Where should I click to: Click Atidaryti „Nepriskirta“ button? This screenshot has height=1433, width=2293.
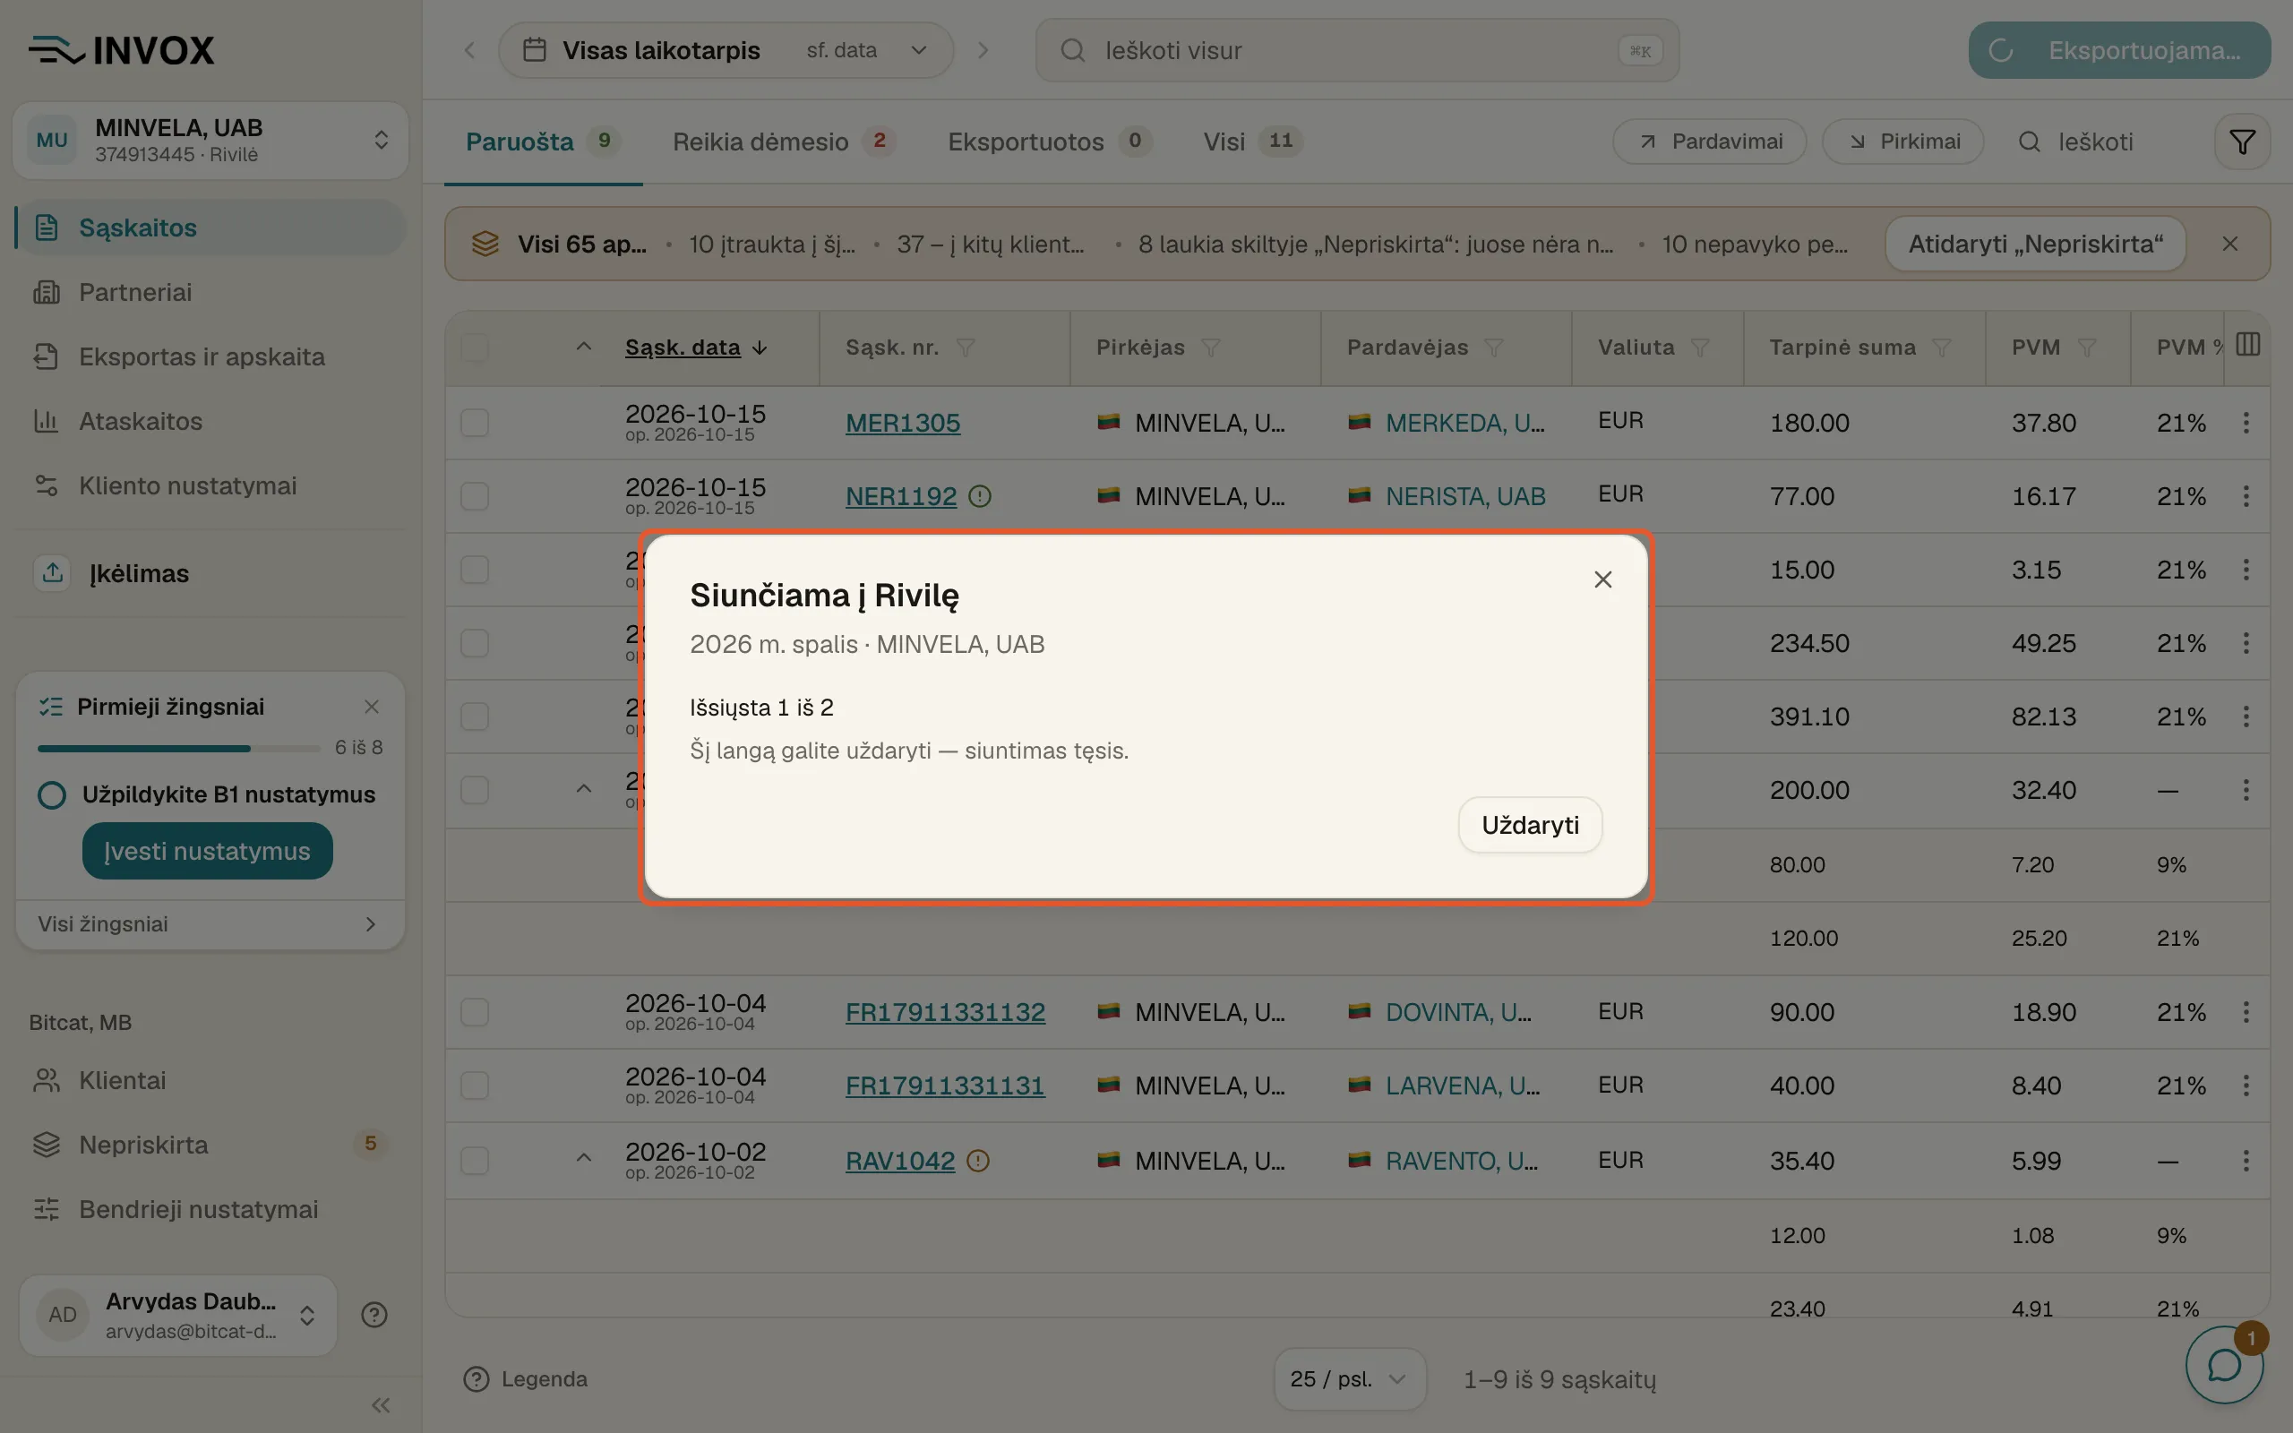pyautogui.click(x=2035, y=244)
